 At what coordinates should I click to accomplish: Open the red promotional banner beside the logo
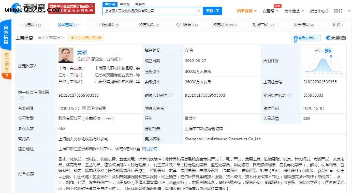pos(71,8)
